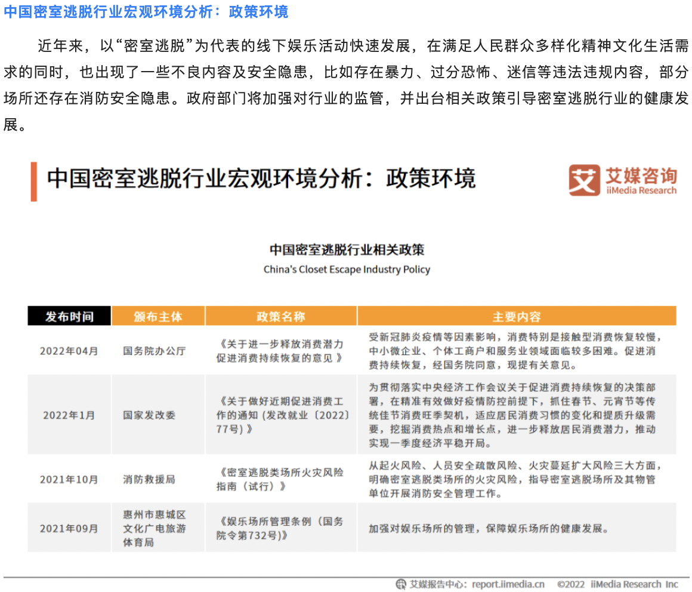This screenshot has width=692, height=592.
Task: Select the 2021年10月 date cell
Action: [69, 479]
